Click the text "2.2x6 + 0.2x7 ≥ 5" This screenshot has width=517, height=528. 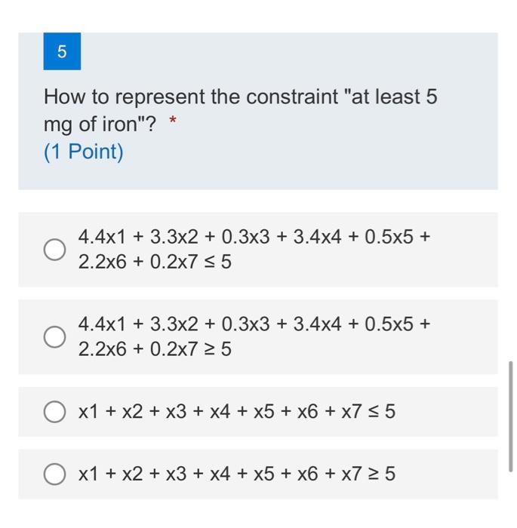tap(155, 348)
